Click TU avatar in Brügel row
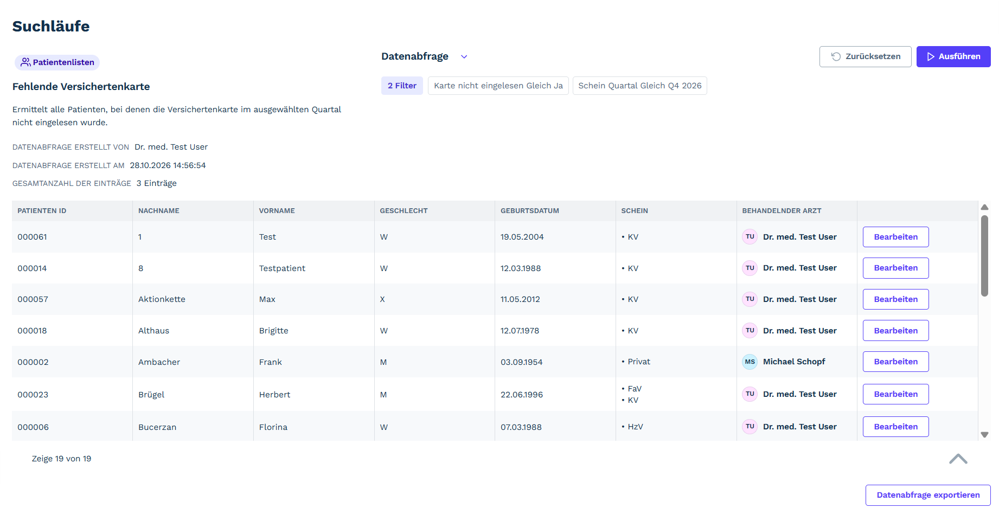Image resolution: width=999 pixels, height=508 pixels. click(750, 394)
